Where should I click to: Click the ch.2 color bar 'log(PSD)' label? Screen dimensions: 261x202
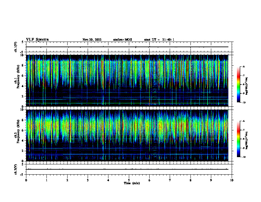(246, 141)
